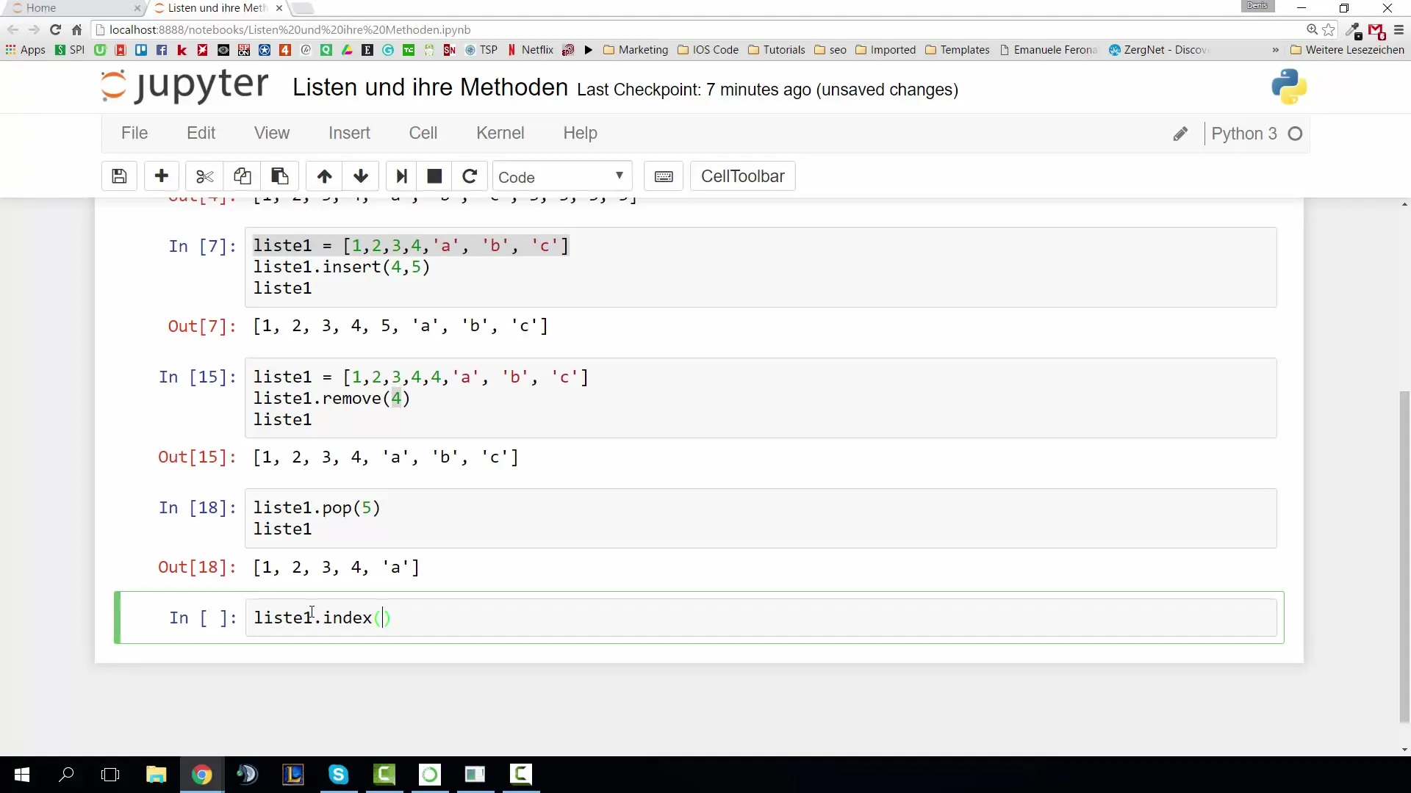
Task: Show hidden bookmarks overflow chevron
Action: (1275, 50)
